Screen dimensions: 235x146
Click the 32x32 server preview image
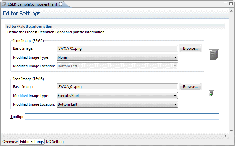pos(214,55)
